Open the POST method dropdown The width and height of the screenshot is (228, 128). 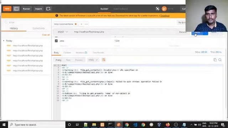(x=63, y=32)
